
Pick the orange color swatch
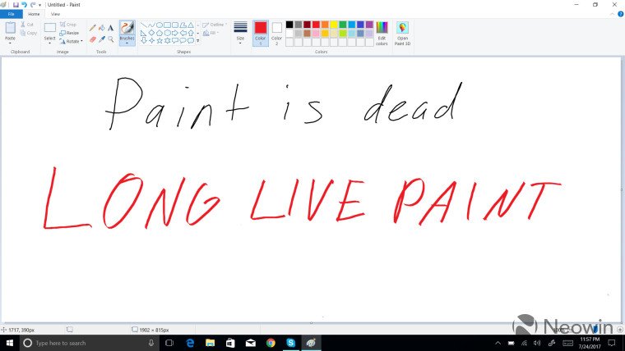pyautogui.click(x=325, y=25)
